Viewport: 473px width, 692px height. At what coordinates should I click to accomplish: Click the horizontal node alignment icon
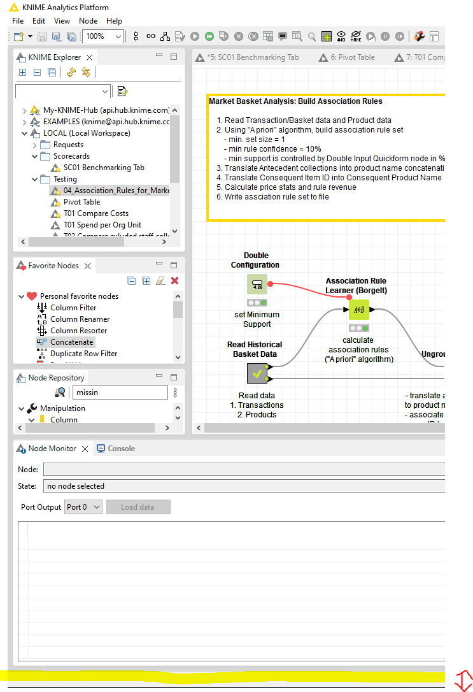click(151, 36)
